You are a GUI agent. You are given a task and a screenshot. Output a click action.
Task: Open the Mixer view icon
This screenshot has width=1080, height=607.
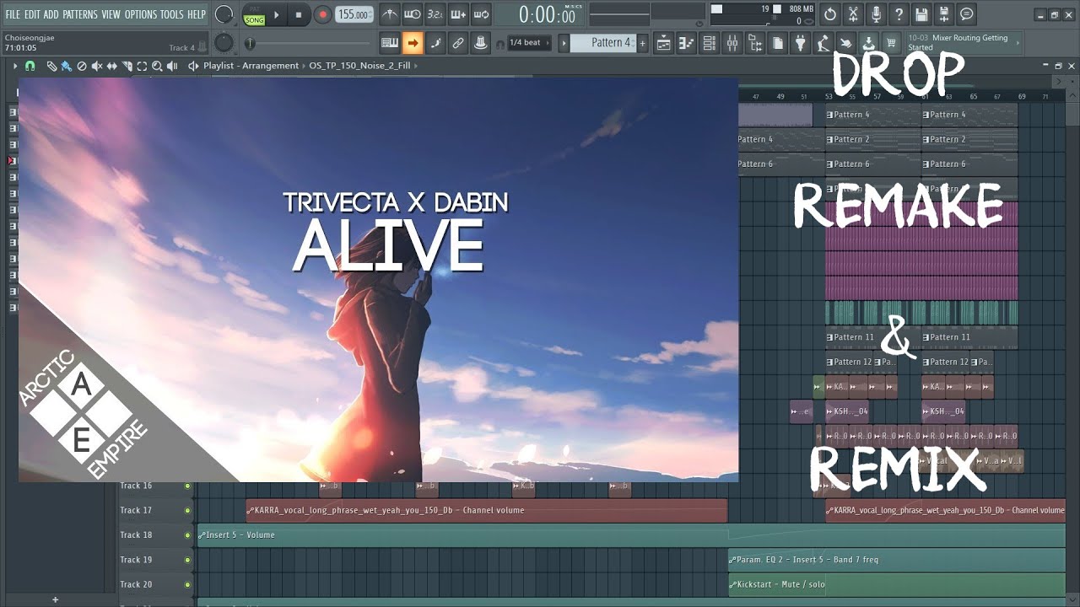coord(732,42)
